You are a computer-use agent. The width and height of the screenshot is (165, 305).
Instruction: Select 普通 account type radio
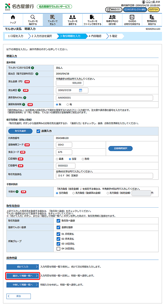pyautogui.click(x=57, y=159)
